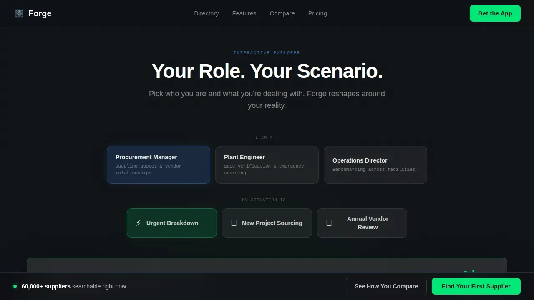The width and height of the screenshot is (534, 300).
Task: Click the Forge logo icon
Action: [x=19, y=13]
